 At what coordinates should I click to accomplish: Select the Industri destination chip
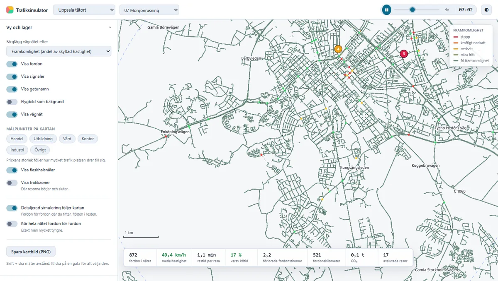(17, 150)
